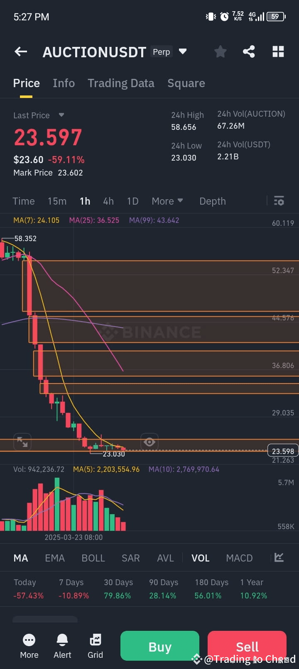Open the four-square grid layout icon
299x669 pixels.
(278, 52)
